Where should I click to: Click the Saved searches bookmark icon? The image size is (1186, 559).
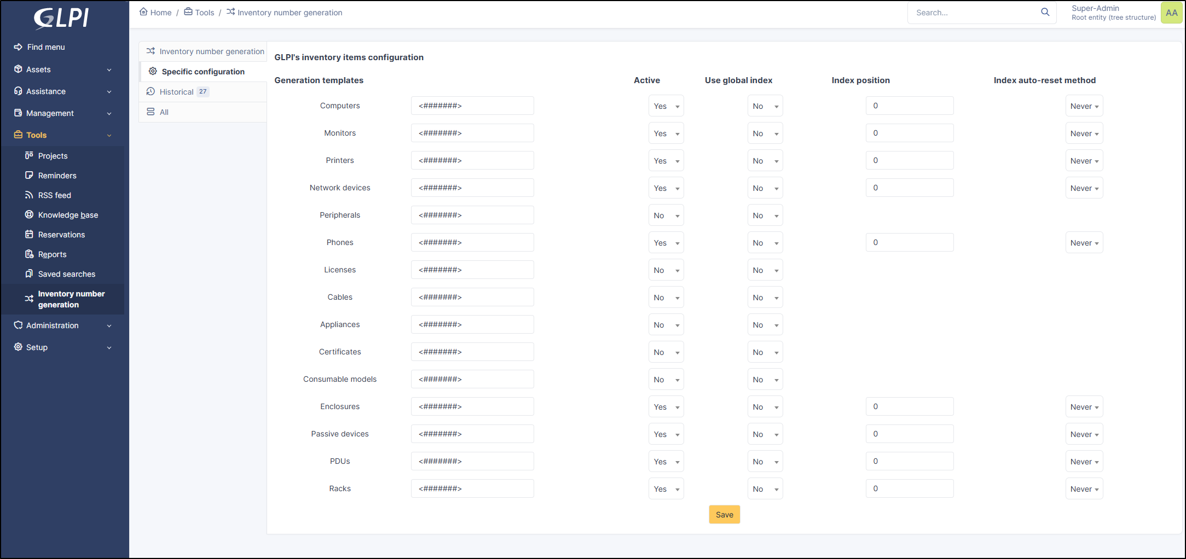point(29,274)
